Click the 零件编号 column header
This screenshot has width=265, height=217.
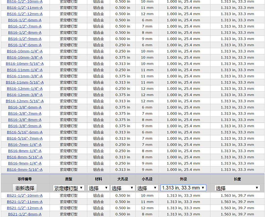tap(25, 179)
